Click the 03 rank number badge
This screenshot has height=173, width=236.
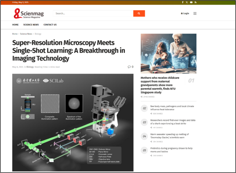[144, 122]
